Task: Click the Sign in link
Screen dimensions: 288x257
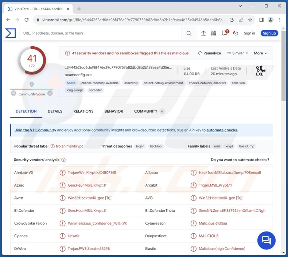Action: point(249,33)
